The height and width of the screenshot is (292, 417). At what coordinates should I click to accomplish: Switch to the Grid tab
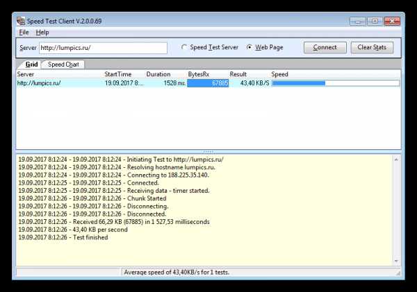point(31,65)
